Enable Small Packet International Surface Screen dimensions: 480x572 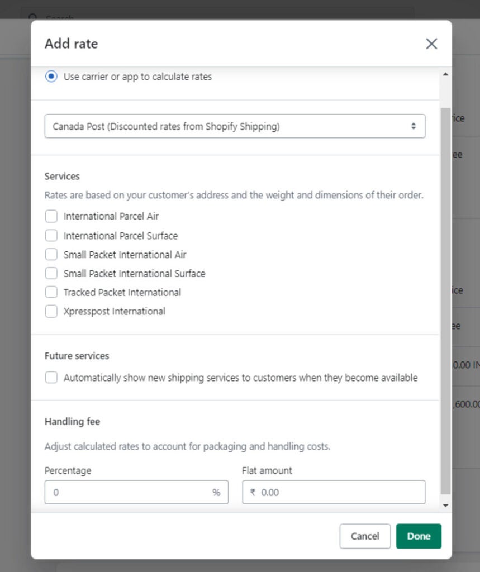tap(51, 273)
